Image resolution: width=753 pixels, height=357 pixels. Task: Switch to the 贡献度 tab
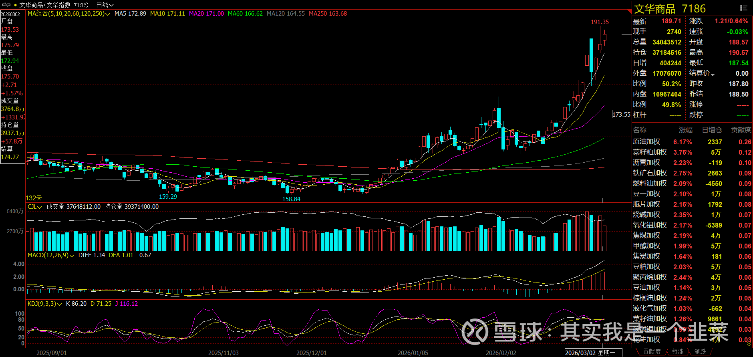652,351
